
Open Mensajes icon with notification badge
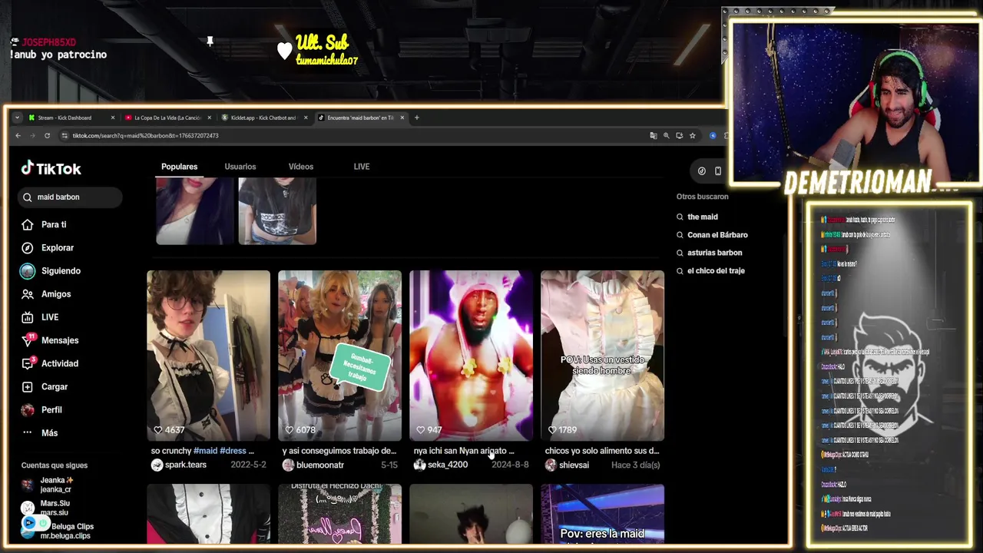pyautogui.click(x=28, y=339)
